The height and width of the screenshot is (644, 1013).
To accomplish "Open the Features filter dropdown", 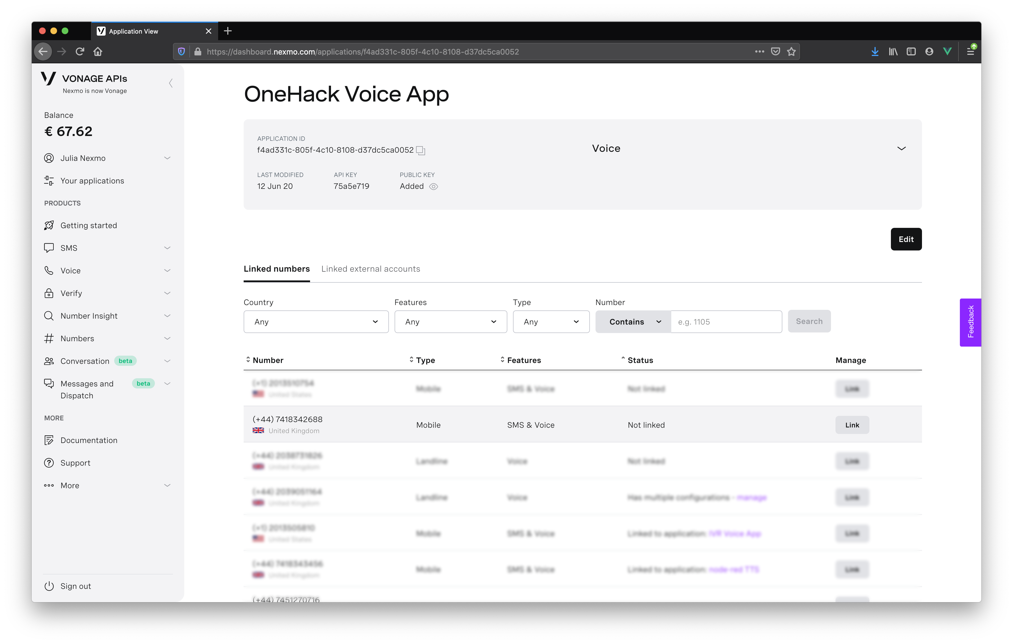I will tap(451, 321).
